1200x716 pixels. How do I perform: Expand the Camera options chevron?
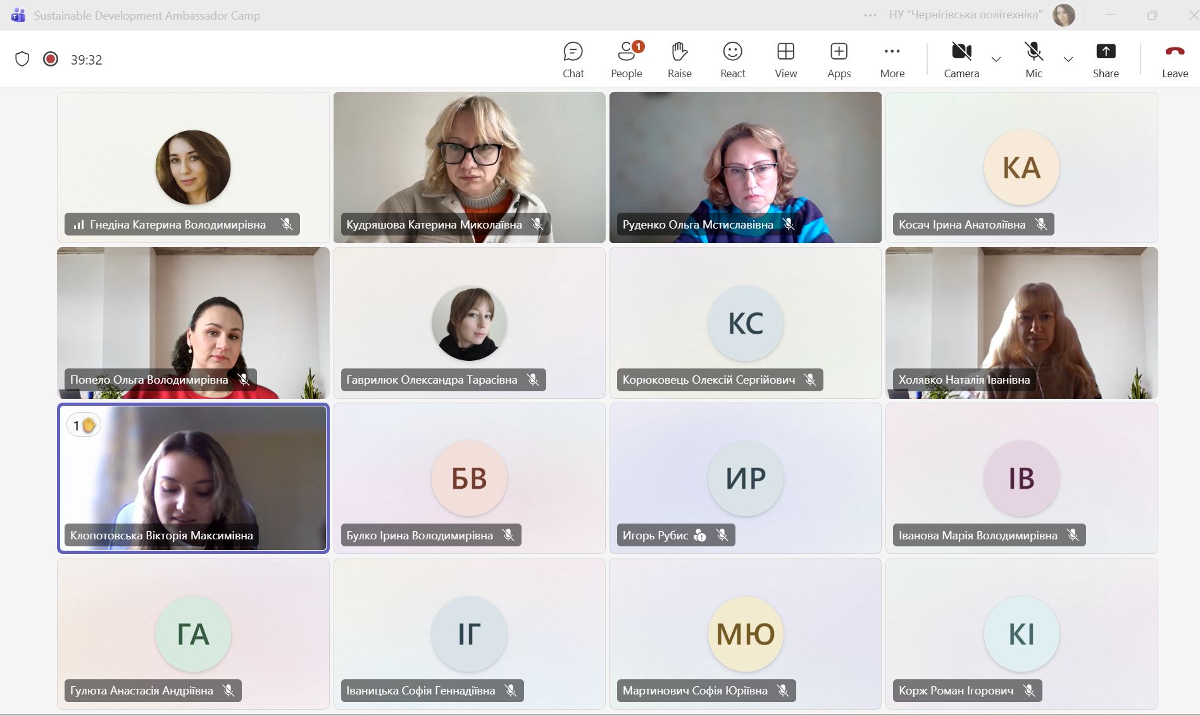[x=996, y=60]
